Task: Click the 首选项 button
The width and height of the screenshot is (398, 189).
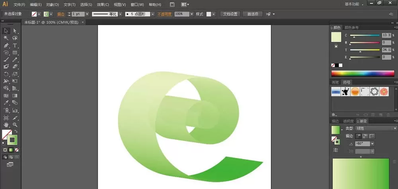Action: (253, 14)
